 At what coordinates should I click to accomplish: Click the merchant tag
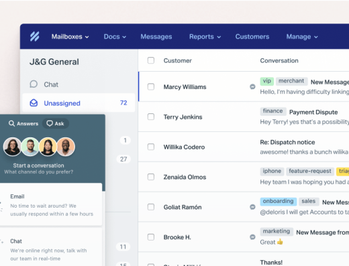[x=291, y=81]
